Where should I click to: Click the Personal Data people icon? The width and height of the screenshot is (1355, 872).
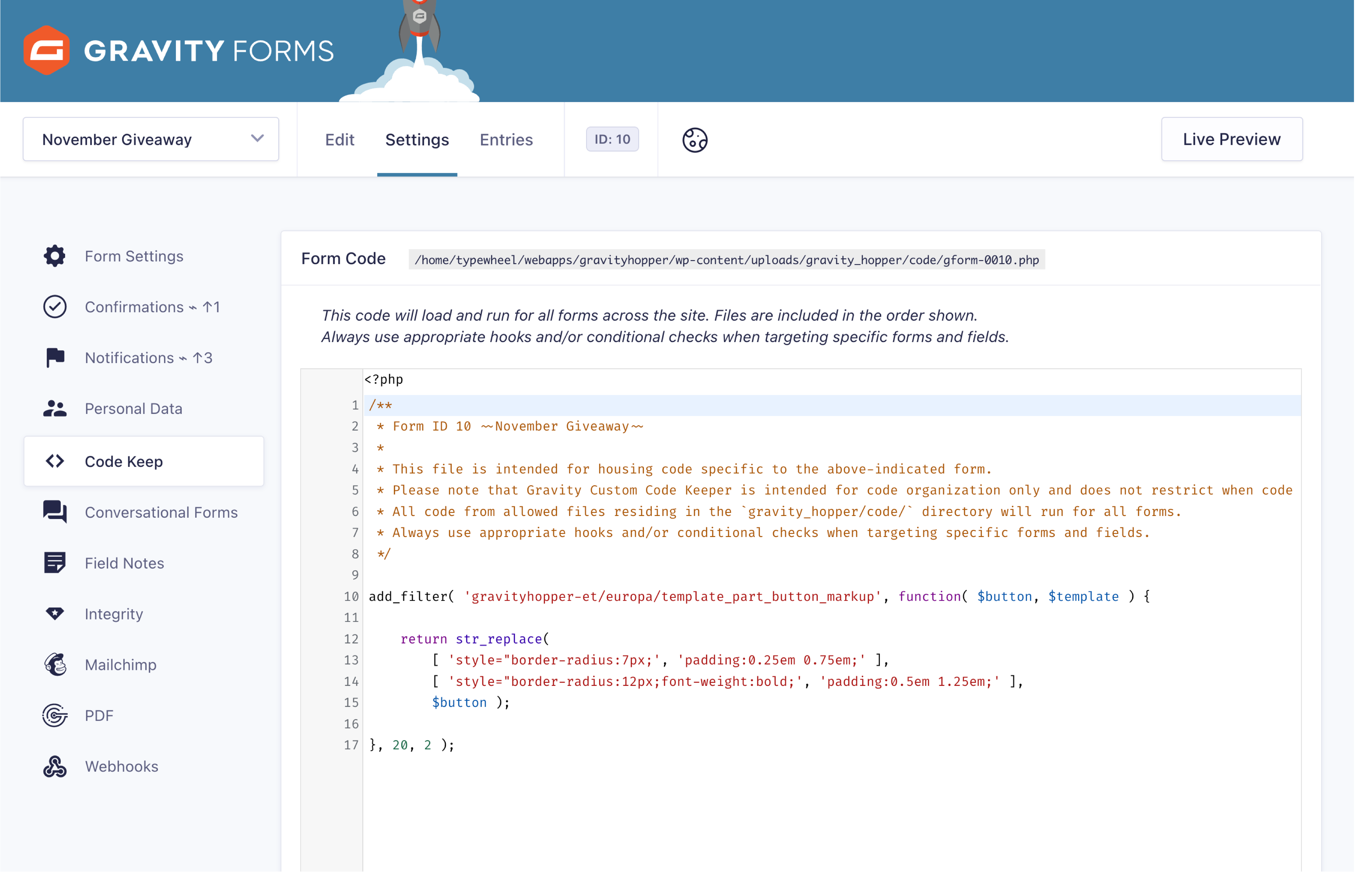55,408
